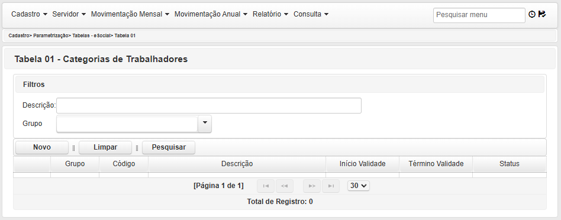Expand the Servidor menu

click(x=69, y=14)
